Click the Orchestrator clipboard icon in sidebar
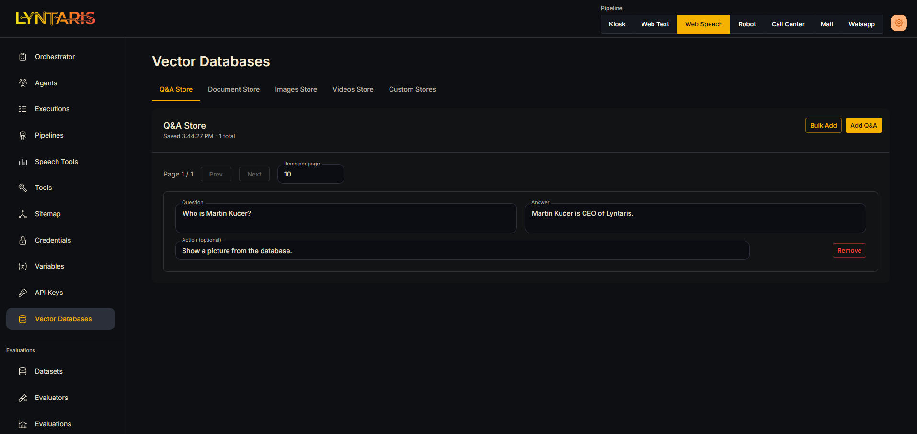This screenshot has height=434, width=917. point(23,57)
